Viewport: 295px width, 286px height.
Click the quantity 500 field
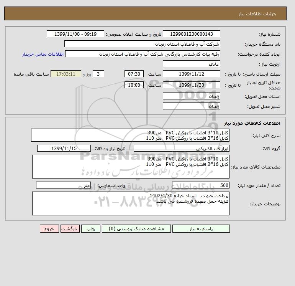tap(200, 185)
